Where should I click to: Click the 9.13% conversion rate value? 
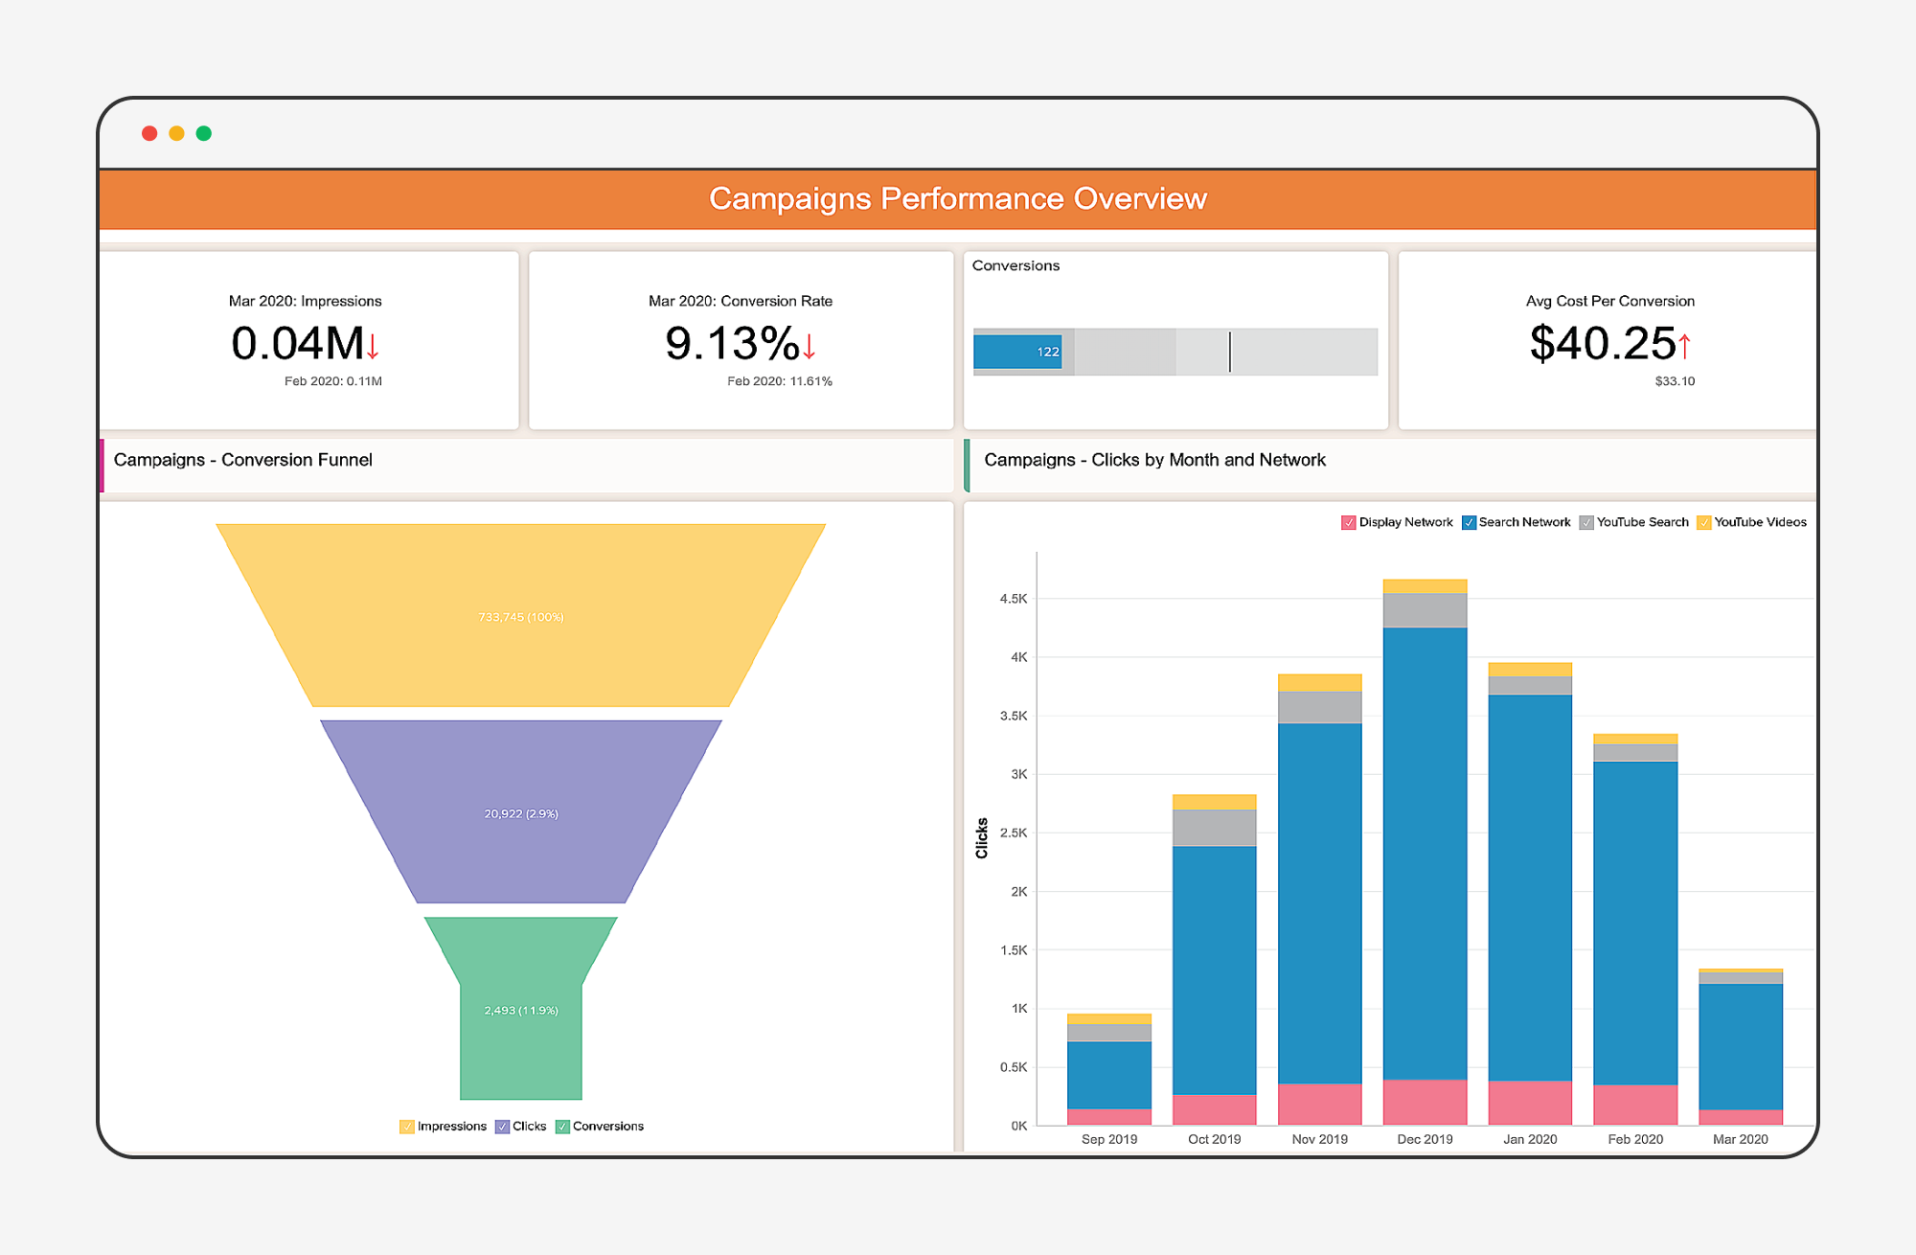[x=732, y=343]
